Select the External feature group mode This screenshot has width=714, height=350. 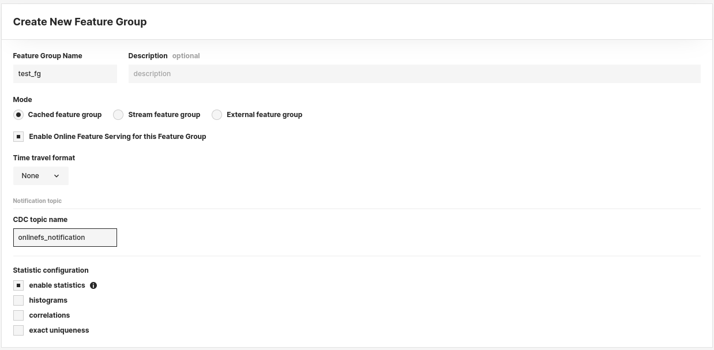(217, 115)
